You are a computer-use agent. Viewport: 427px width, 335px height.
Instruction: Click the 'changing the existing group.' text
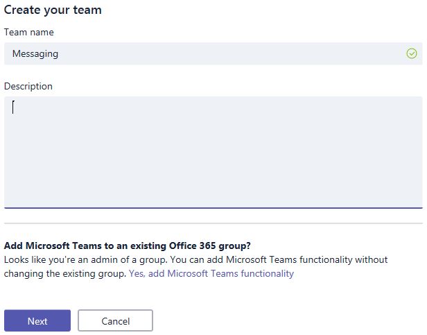click(65, 273)
